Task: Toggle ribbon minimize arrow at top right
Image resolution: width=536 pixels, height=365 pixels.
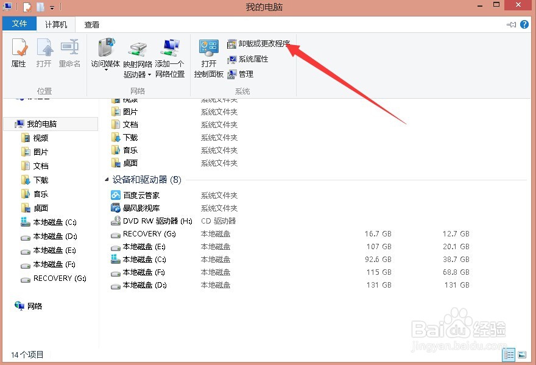Action: [x=512, y=24]
